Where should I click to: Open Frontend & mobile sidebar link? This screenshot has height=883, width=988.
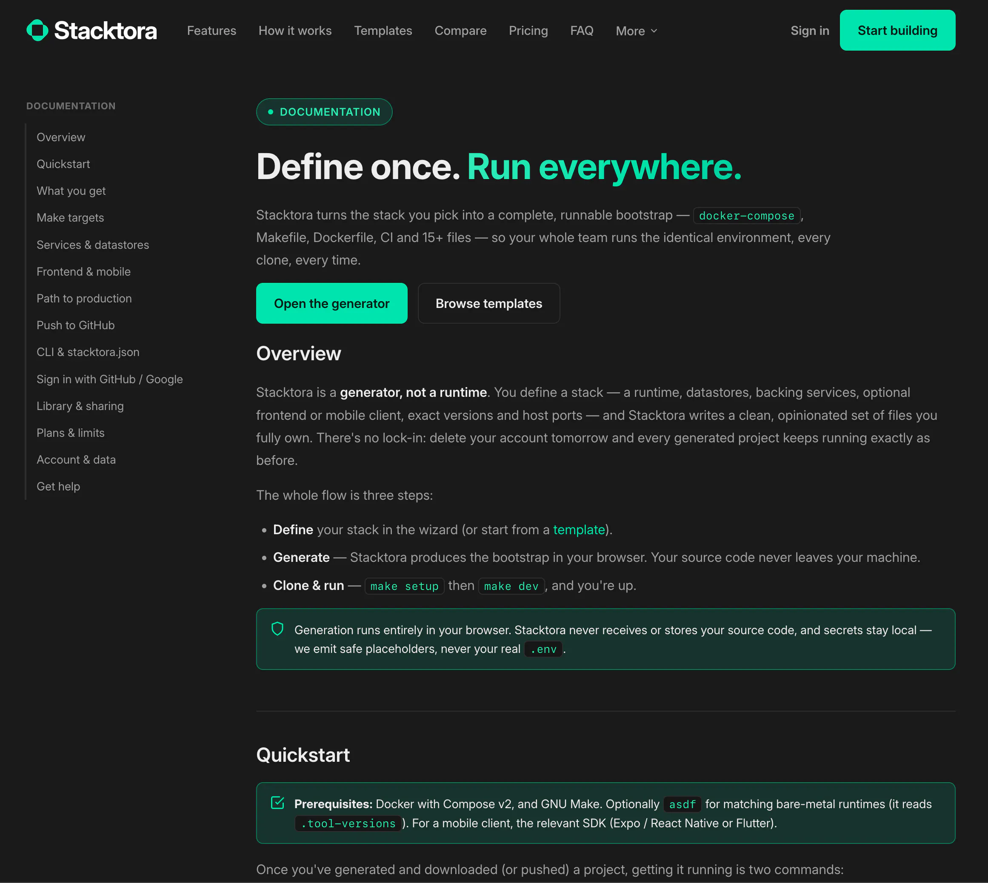coord(84,272)
